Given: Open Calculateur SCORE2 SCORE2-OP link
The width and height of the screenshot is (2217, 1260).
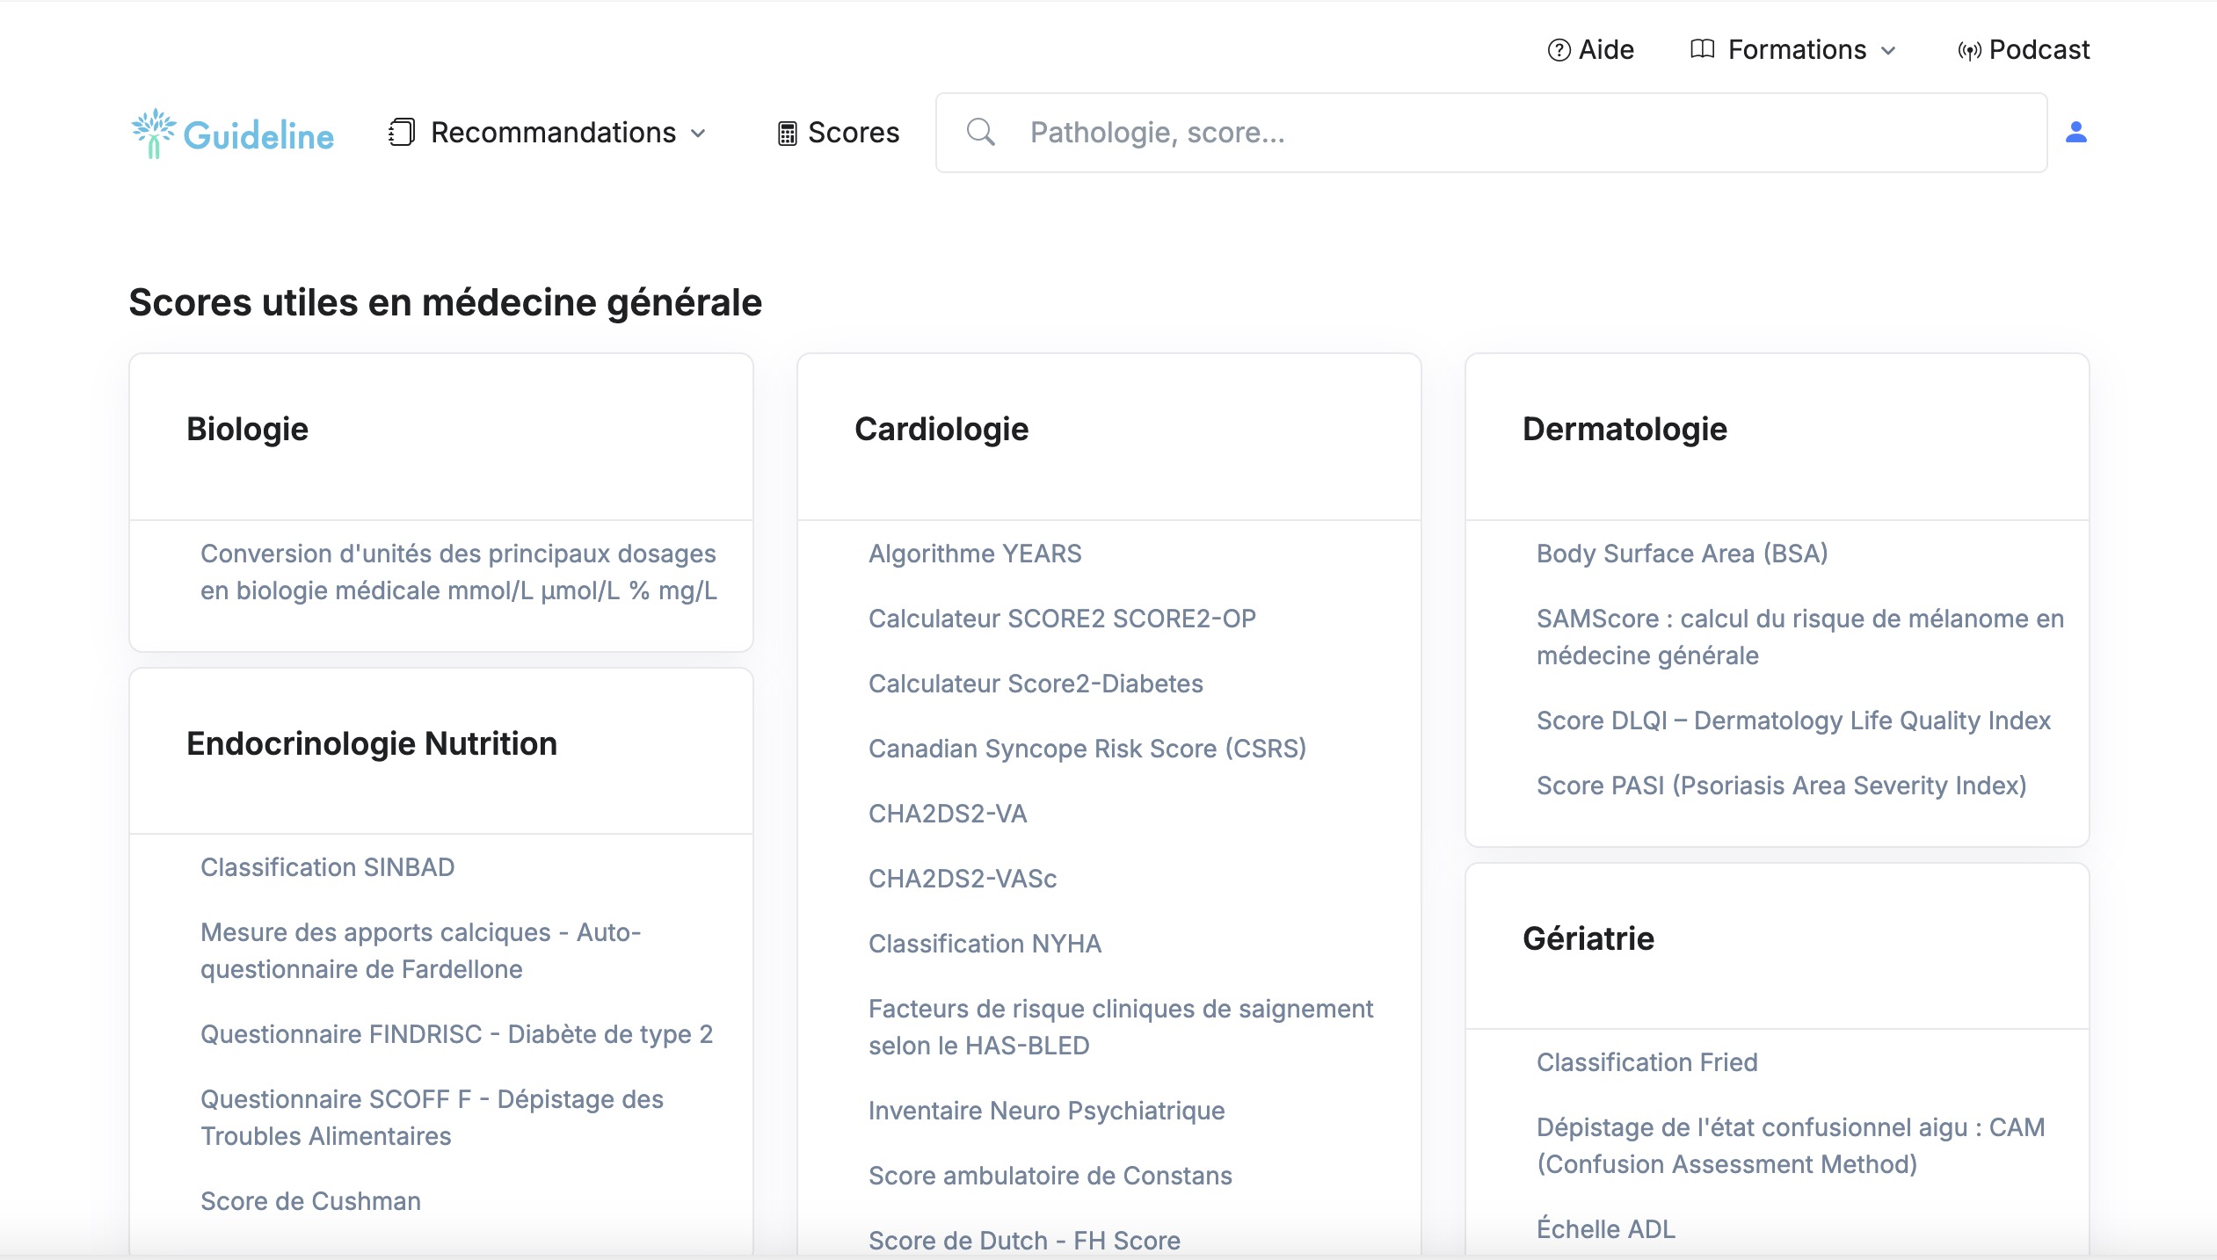Looking at the screenshot, I should (x=1062, y=619).
